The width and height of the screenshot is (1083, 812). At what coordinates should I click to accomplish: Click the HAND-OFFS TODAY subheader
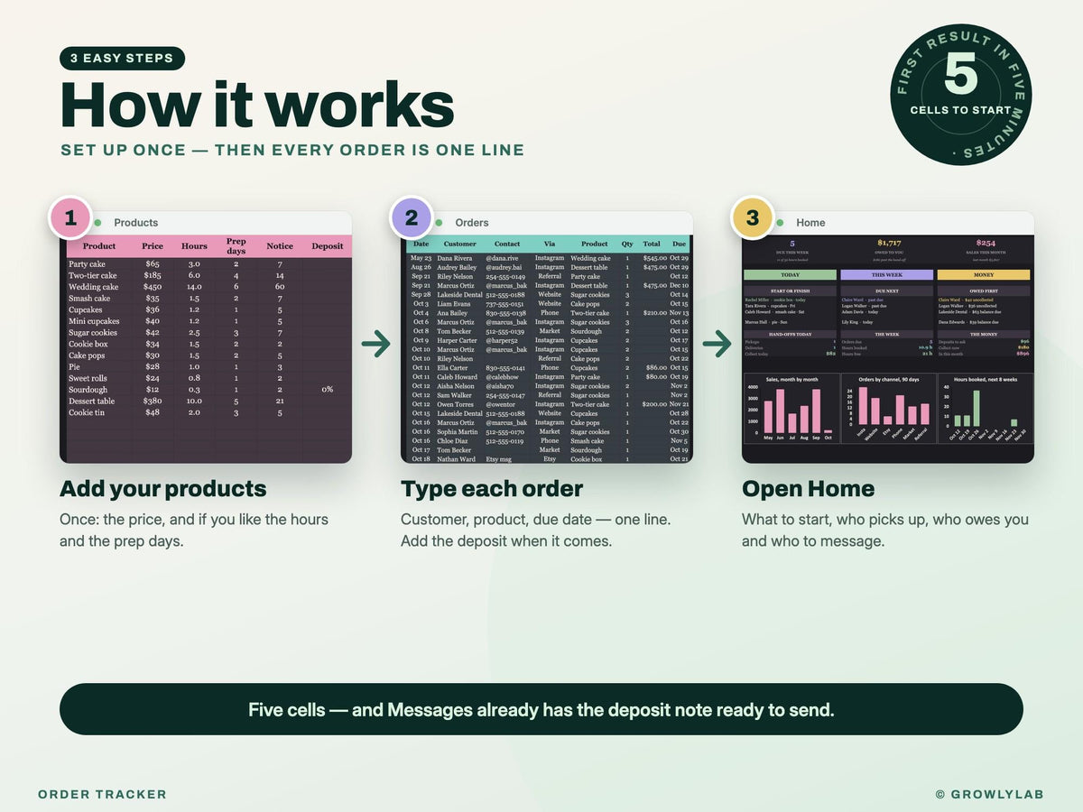(790, 334)
